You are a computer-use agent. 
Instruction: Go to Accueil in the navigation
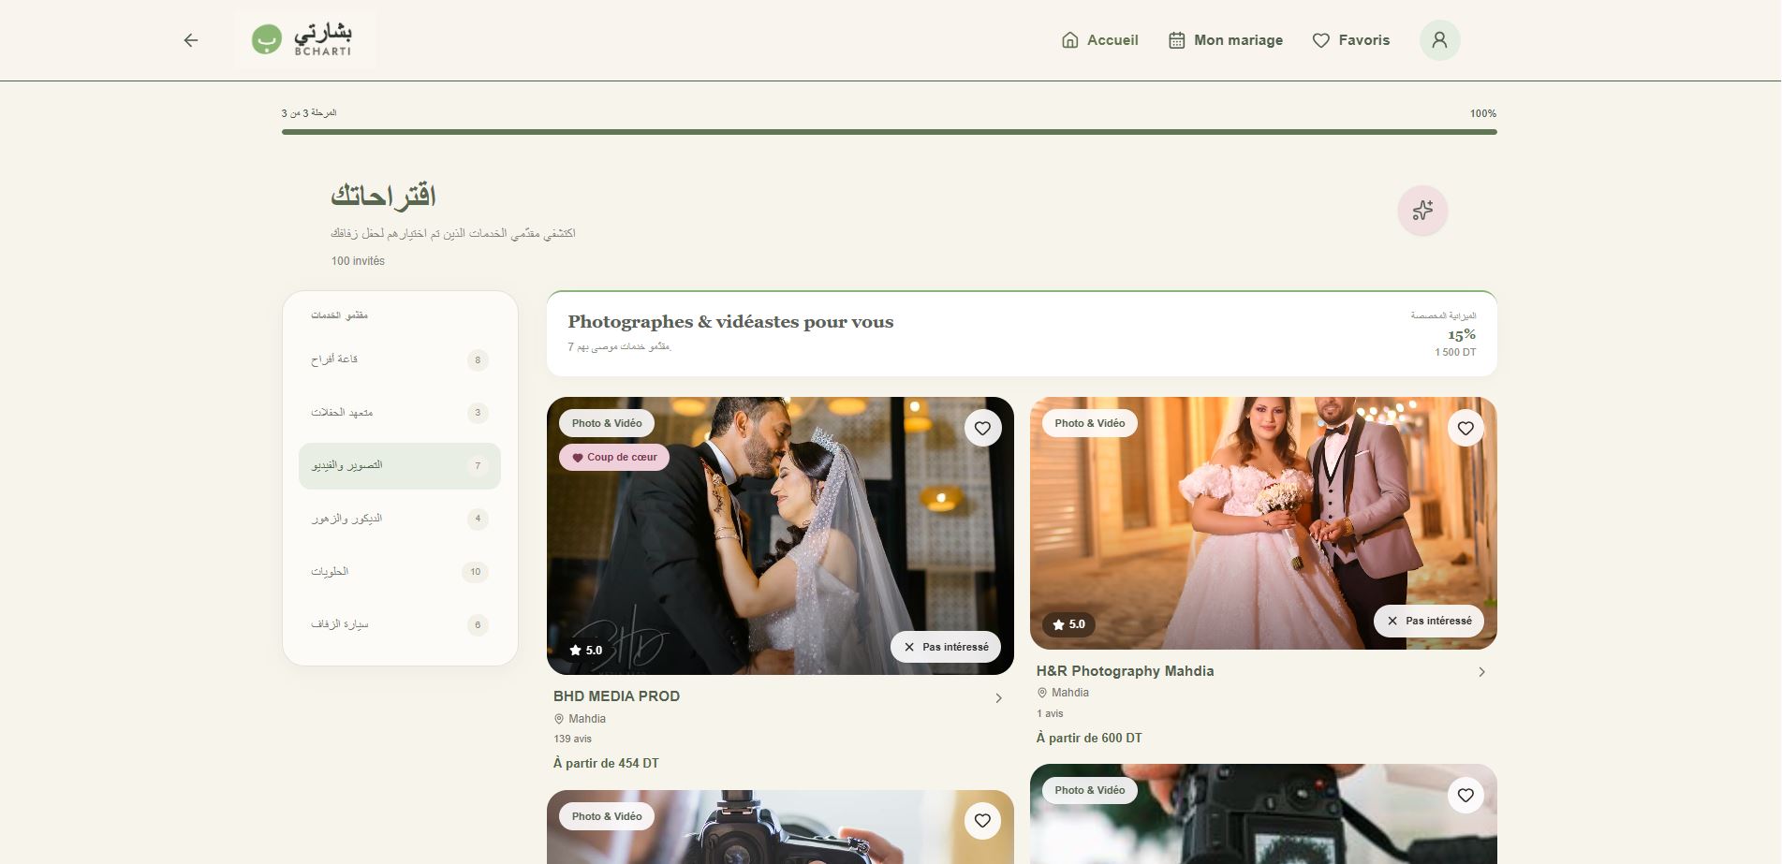pos(1100,40)
